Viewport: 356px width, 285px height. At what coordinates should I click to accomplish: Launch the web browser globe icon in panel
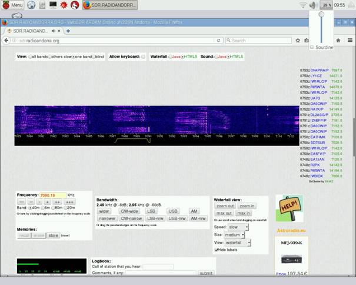point(31,5)
